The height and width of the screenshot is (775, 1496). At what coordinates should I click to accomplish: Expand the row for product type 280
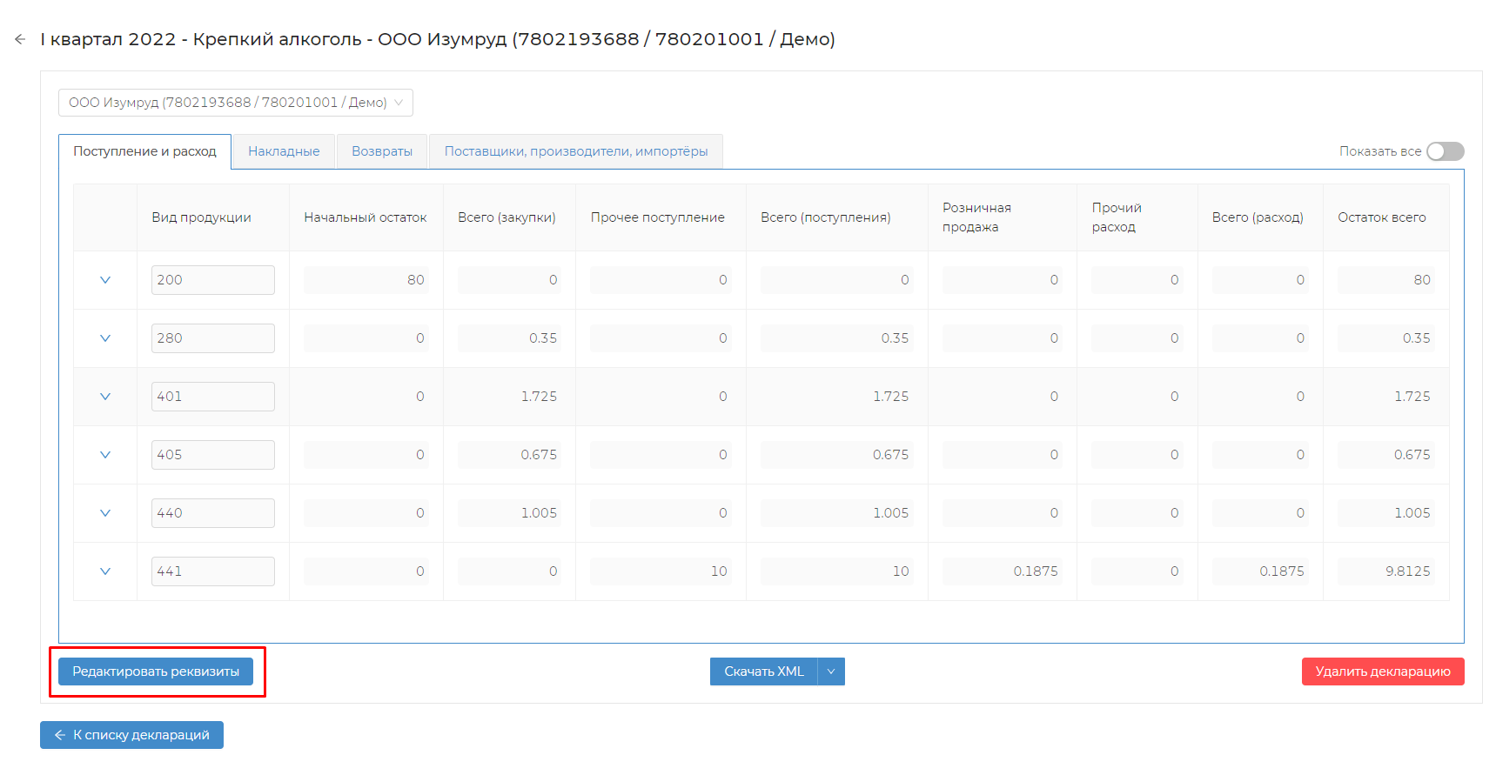pos(105,338)
